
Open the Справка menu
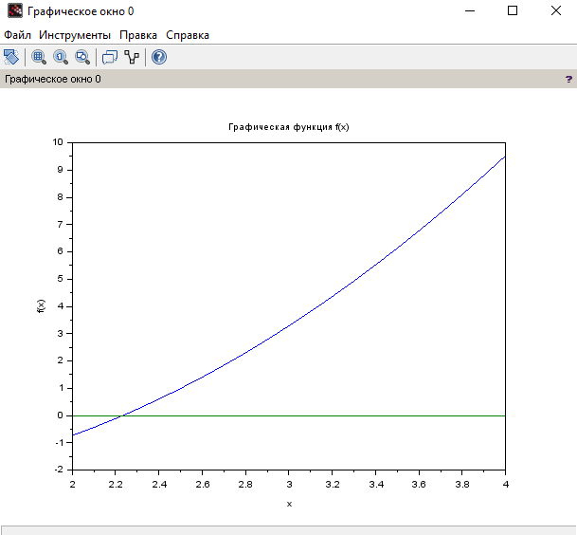pos(188,35)
